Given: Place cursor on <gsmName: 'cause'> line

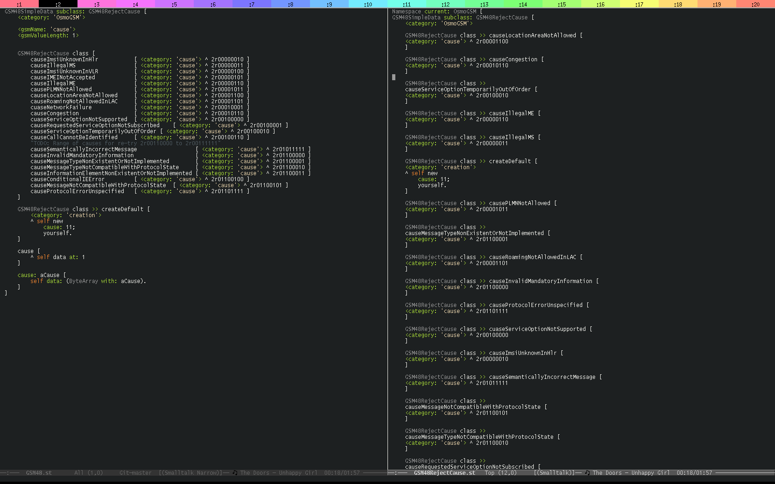Looking at the screenshot, I should coord(47,30).
